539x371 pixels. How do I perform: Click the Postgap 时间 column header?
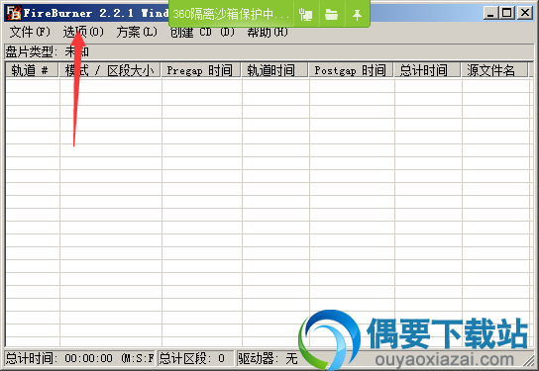(351, 70)
